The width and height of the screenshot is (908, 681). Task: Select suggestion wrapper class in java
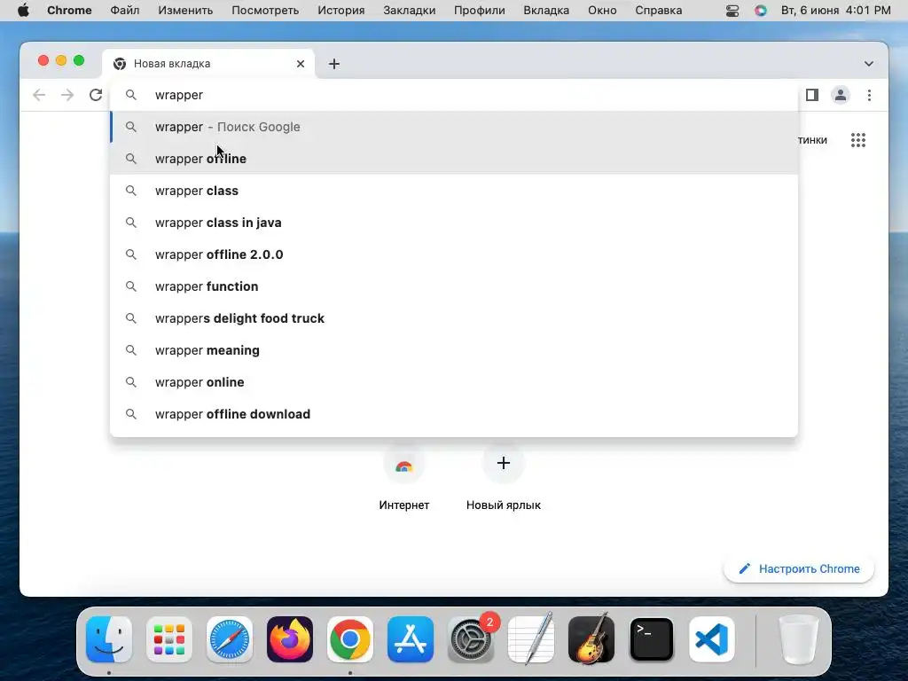point(454,223)
